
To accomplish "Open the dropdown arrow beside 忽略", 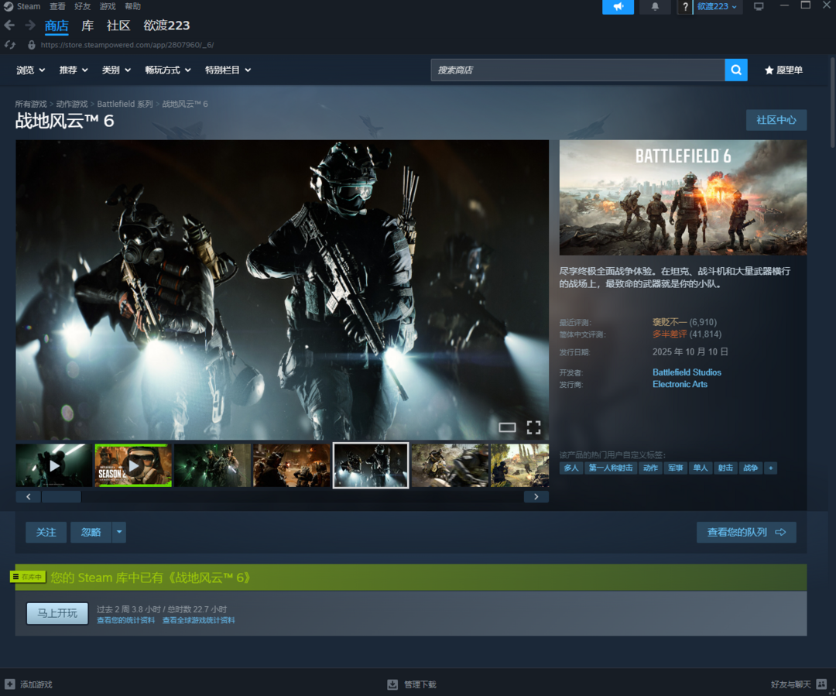I will tap(118, 532).
